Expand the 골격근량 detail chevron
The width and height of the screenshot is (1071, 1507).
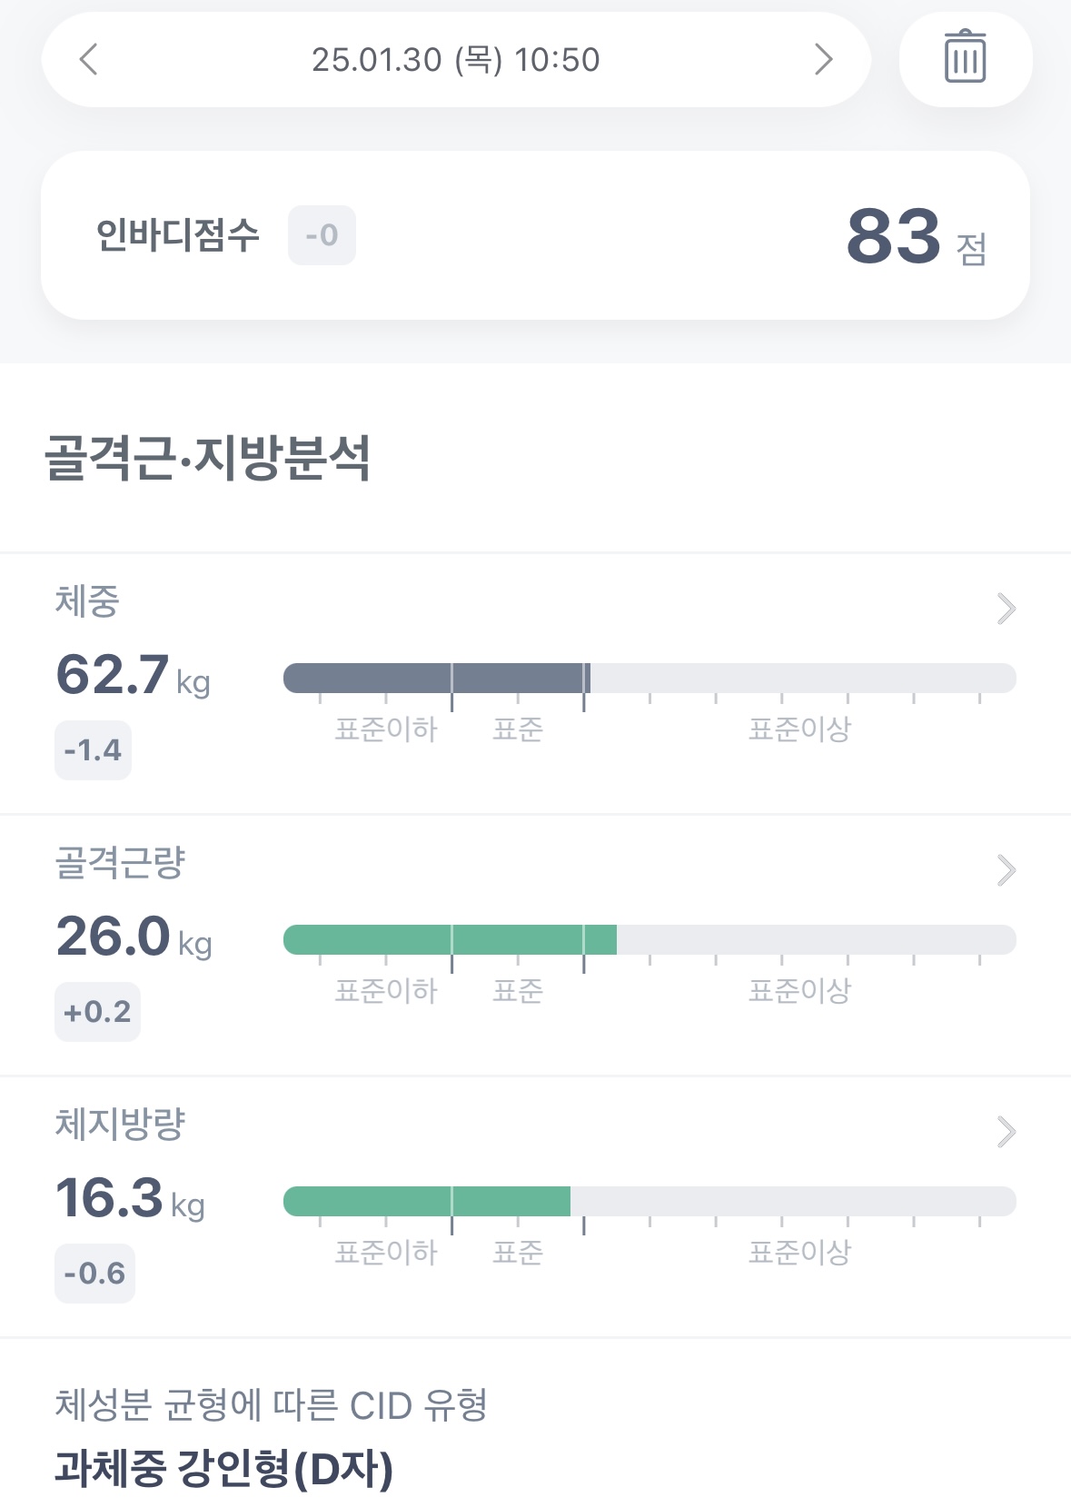[1006, 870]
